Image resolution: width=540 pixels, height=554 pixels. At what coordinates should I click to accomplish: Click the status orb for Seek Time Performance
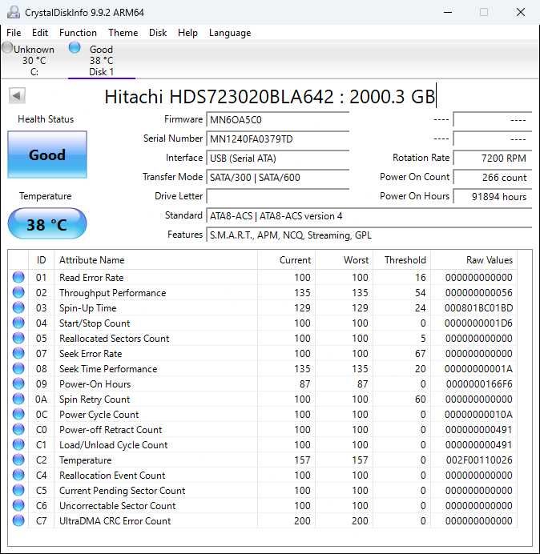click(x=18, y=368)
